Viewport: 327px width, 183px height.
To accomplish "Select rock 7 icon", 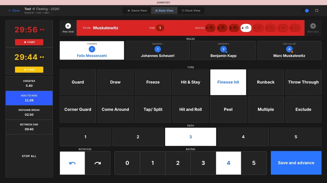I will pos(283,28).
